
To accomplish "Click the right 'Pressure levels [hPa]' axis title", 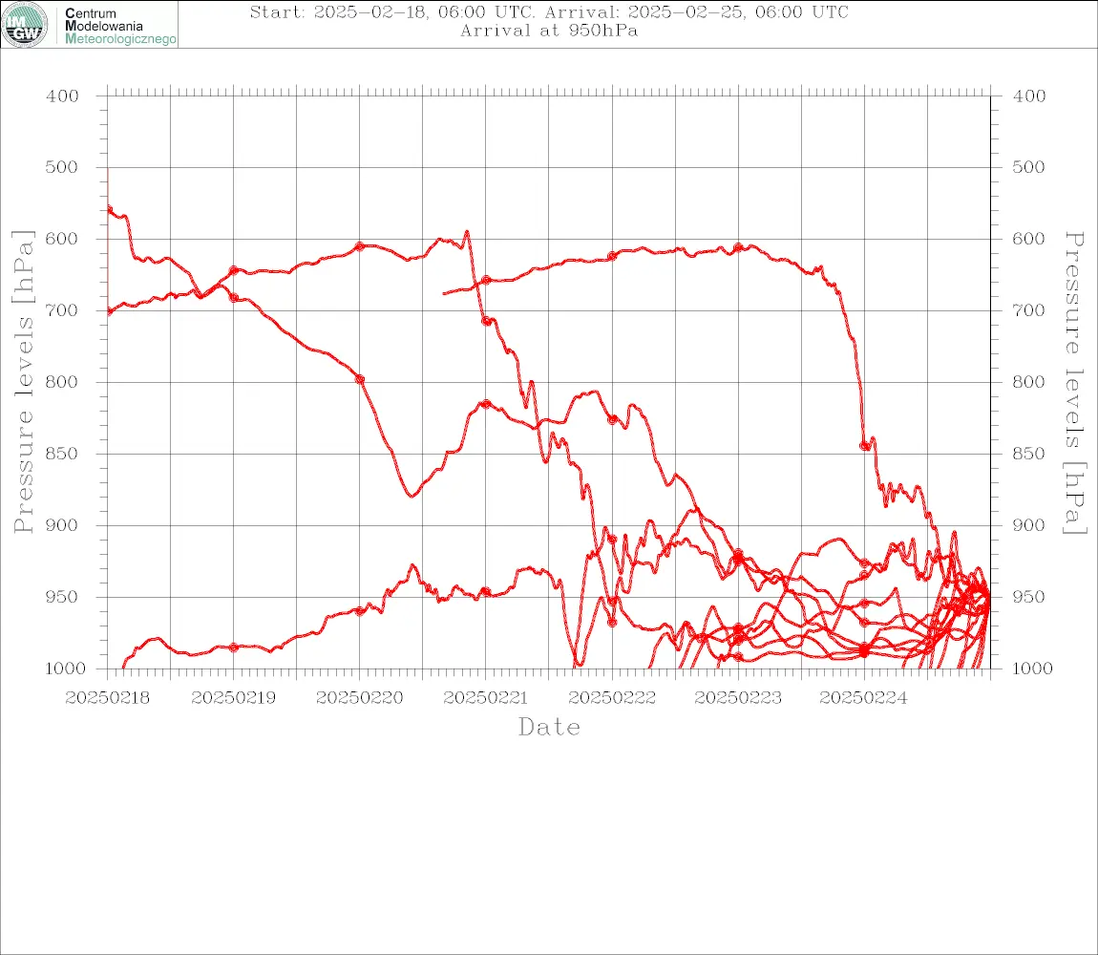I will tap(1074, 383).
